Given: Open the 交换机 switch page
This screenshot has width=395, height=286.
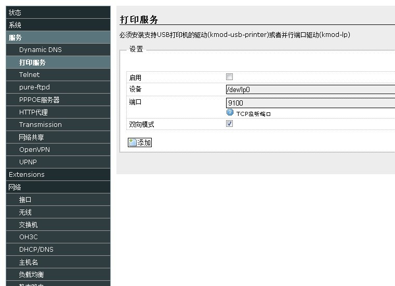Looking at the screenshot, I should click(x=58, y=225).
